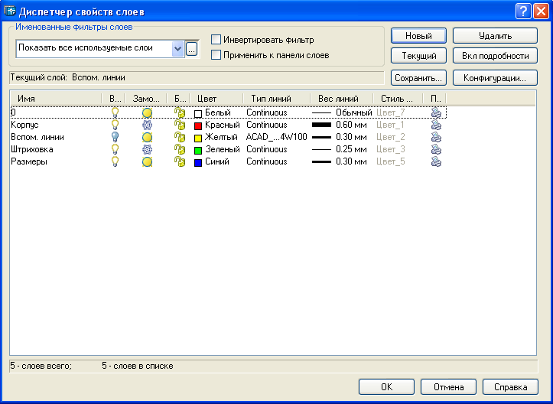This screenshot has width=553, height=404.
Task: Change Корпус linetype Continuous
Action: [267, 125]
